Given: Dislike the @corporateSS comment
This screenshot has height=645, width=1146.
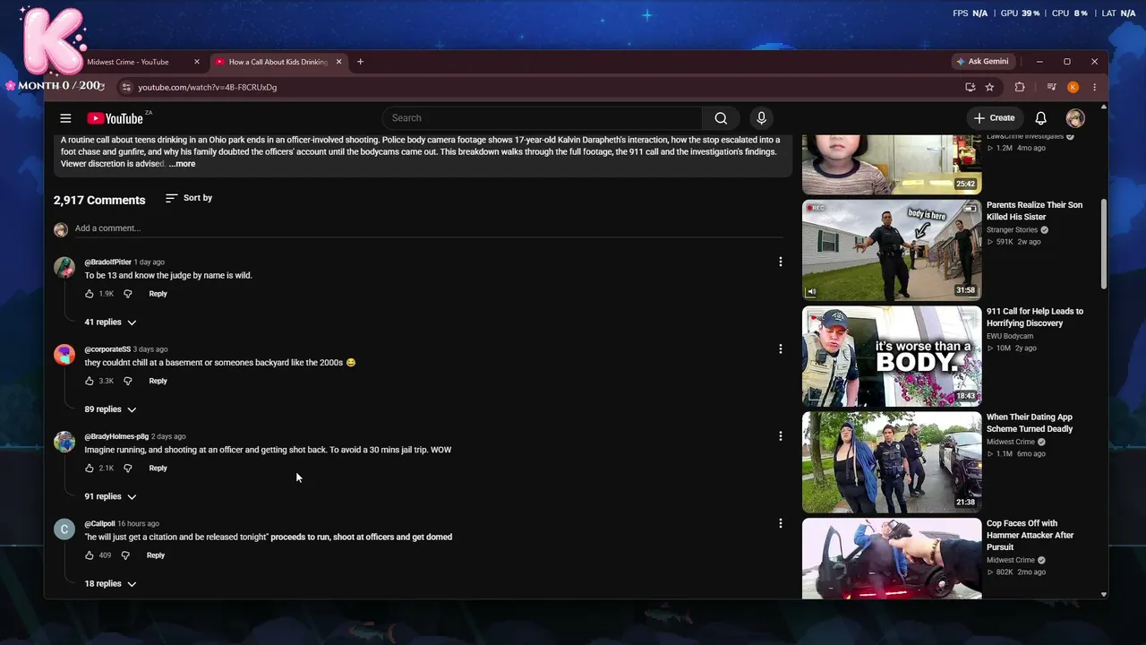Looking at the screenshot, I should [127, 381].
